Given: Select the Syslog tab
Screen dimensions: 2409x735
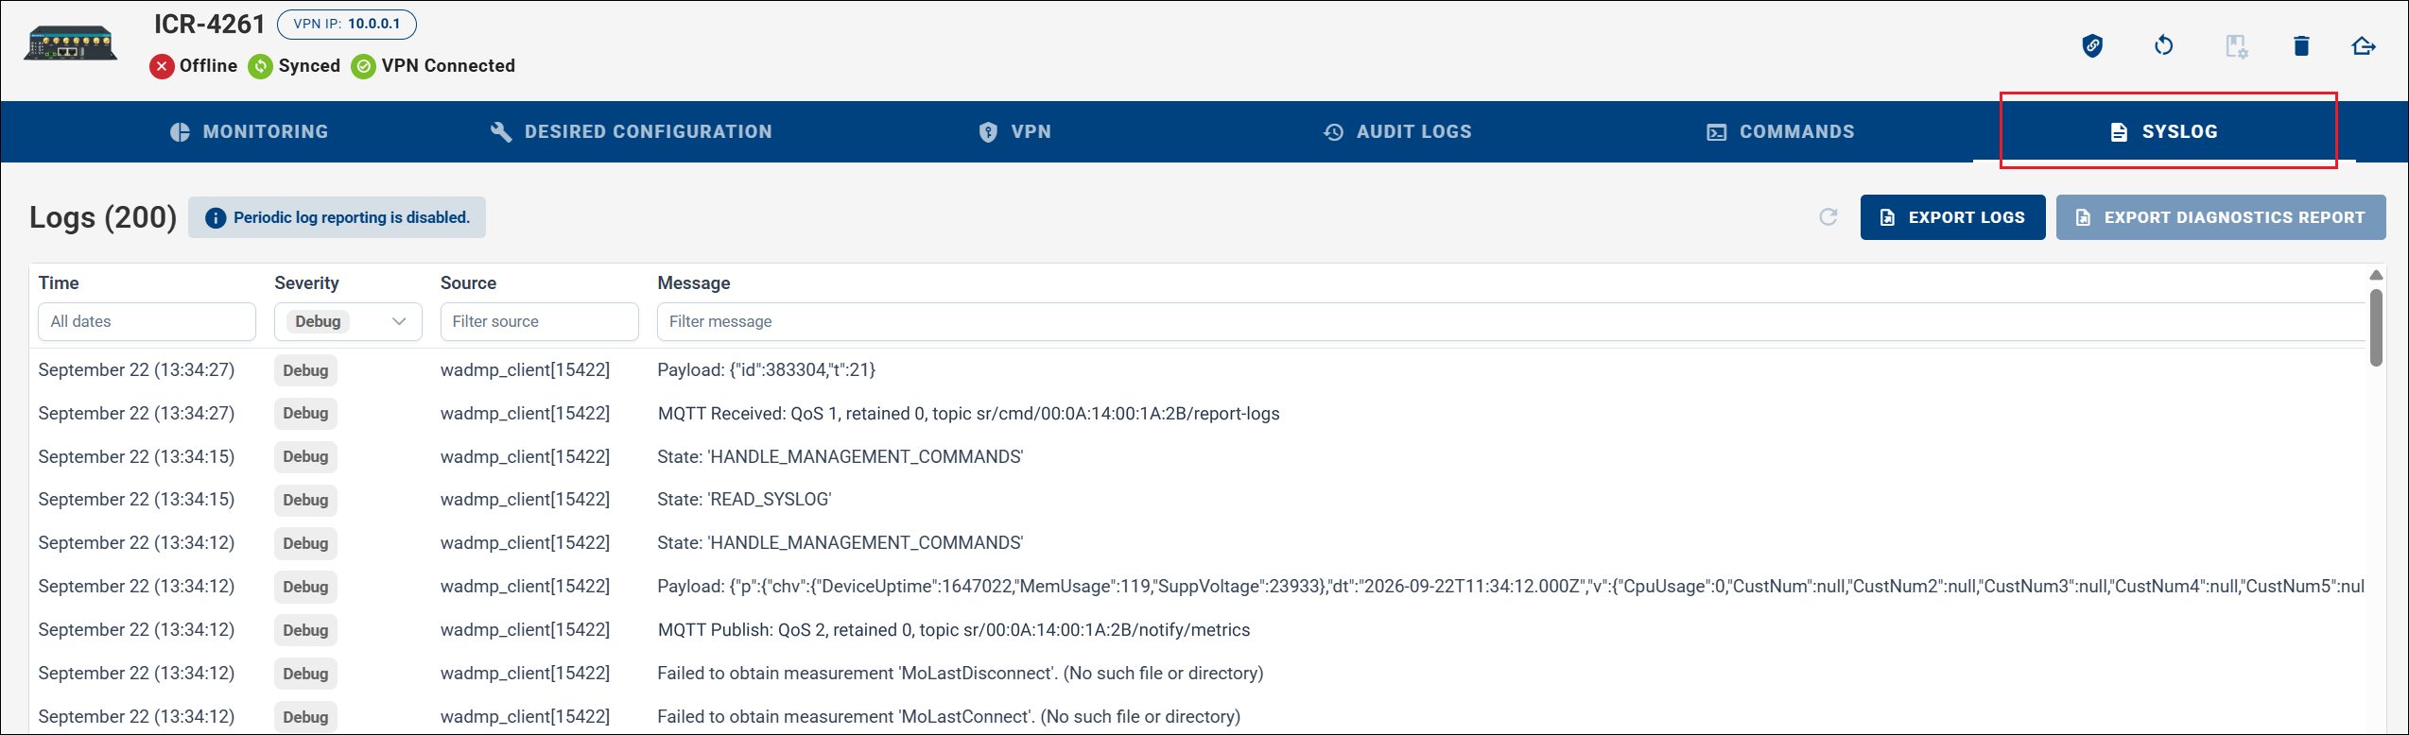Looking at the screenshot, I should 2164,131.
